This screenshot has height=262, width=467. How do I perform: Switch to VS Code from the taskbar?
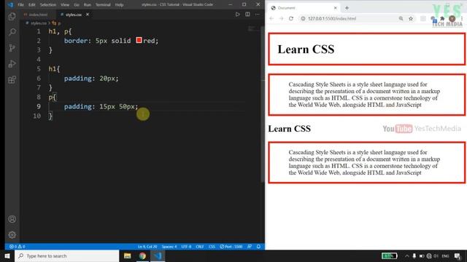(x=158, y=255)
